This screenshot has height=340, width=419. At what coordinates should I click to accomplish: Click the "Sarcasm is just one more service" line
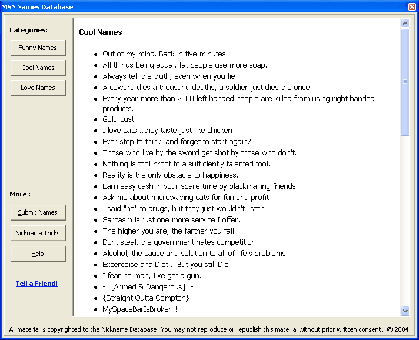coord(171,219)
